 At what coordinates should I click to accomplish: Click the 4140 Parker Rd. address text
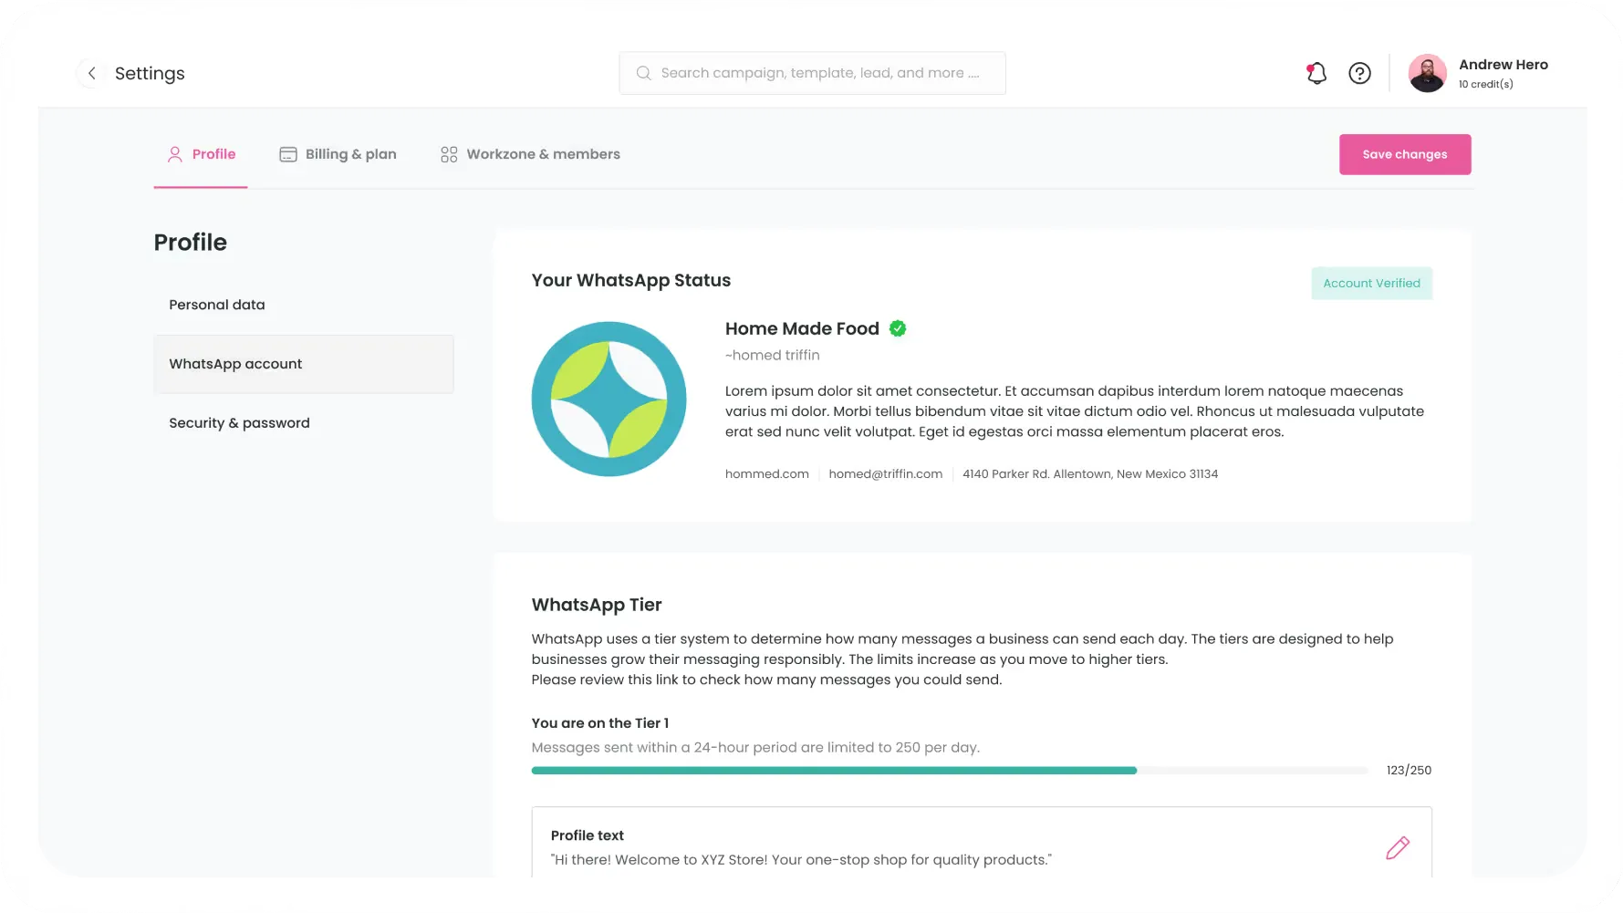(x=1090, y=474)
